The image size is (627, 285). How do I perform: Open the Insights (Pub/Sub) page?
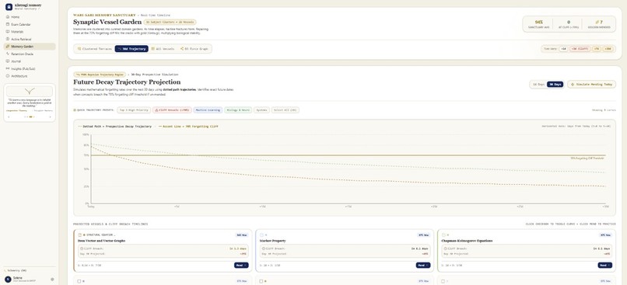tap(30, 68)
